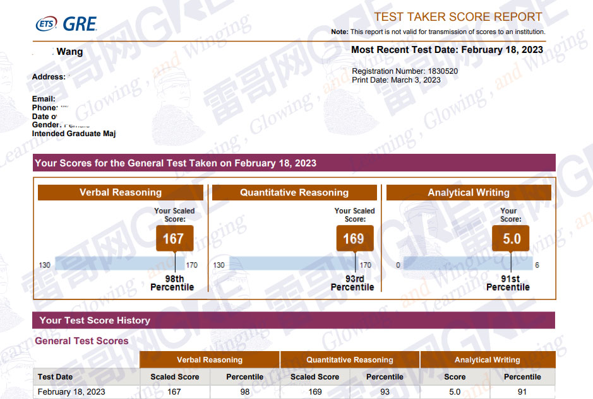Click the 5.0 analytical writing score badge
Image resolution: width=593 pixels, height=399 pixels.
pos(510,238)
